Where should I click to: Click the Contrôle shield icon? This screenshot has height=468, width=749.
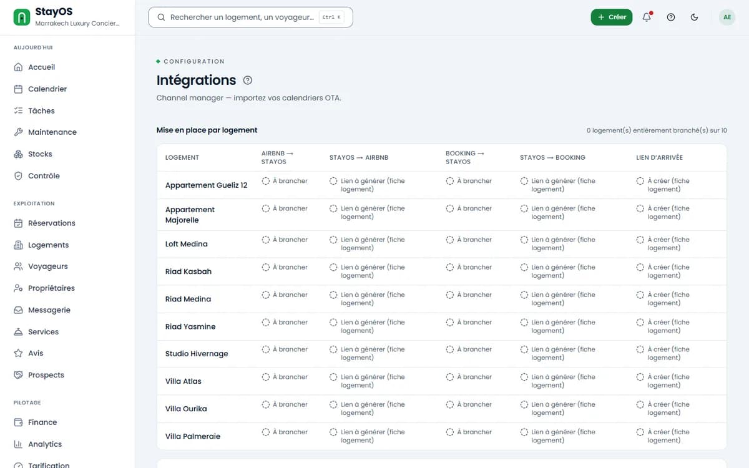point(18,176)
